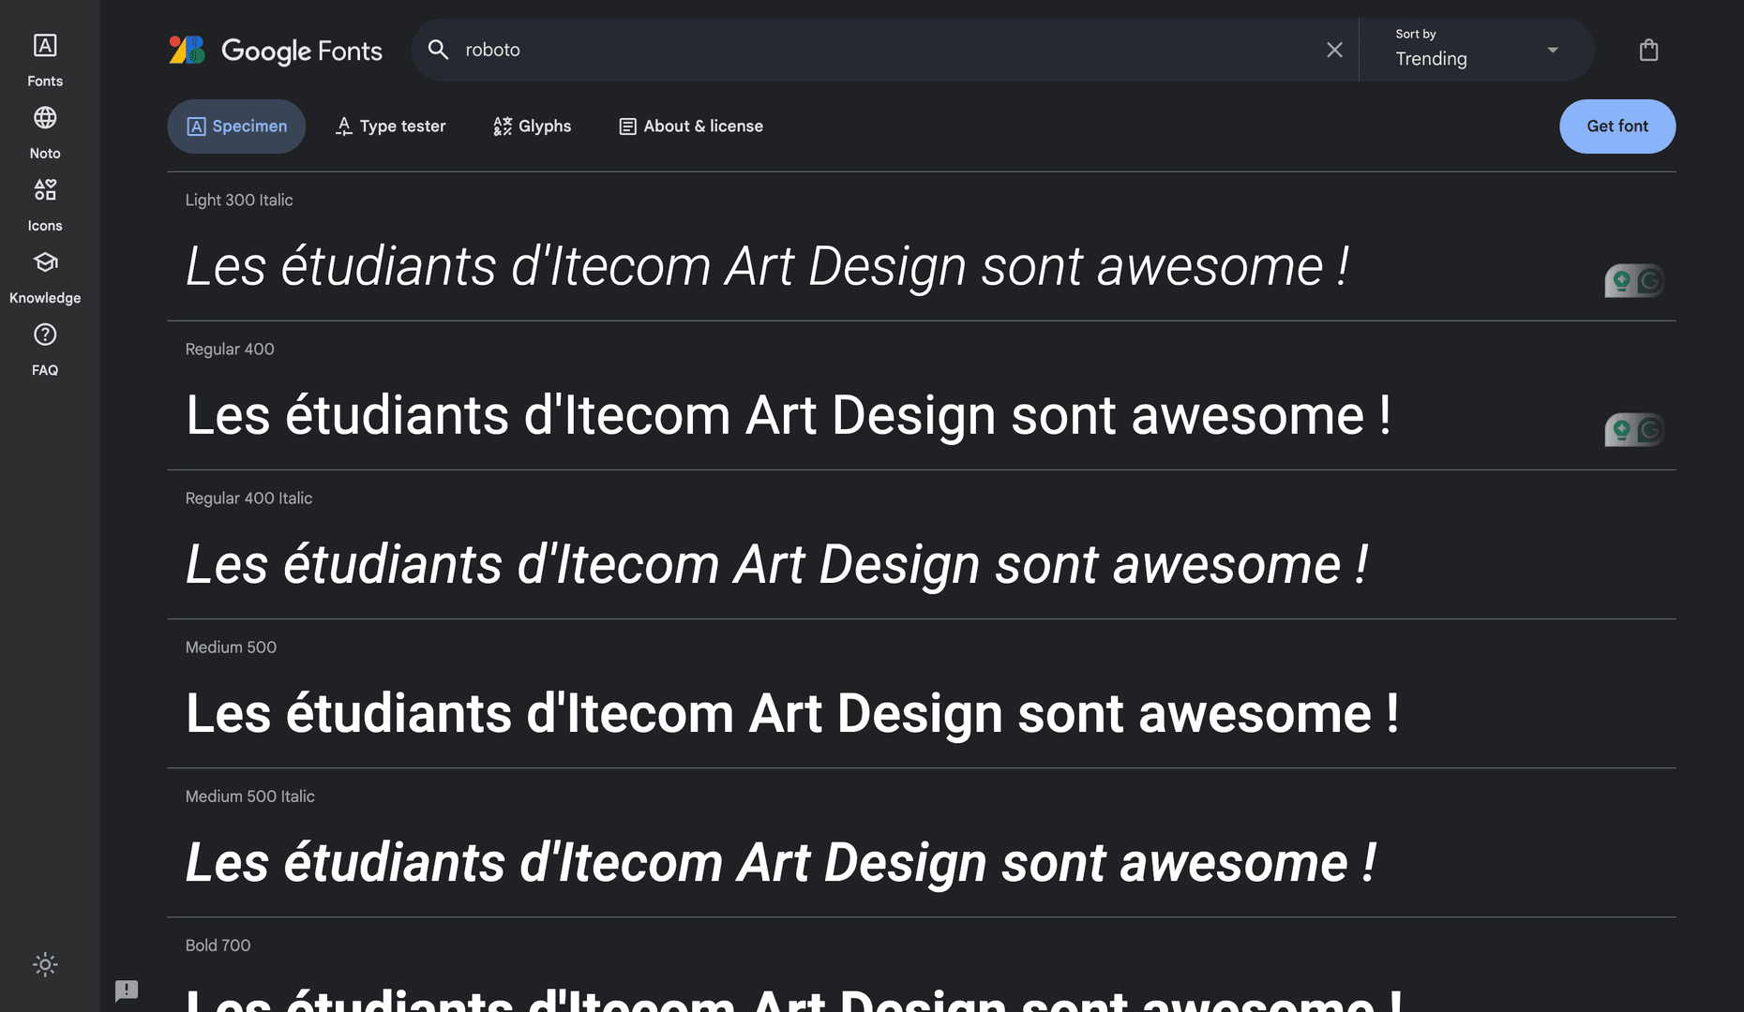This screenshot has height=1012, width=1744.
Task: Click the Regular 400 preview sentence
Action: 789,415
